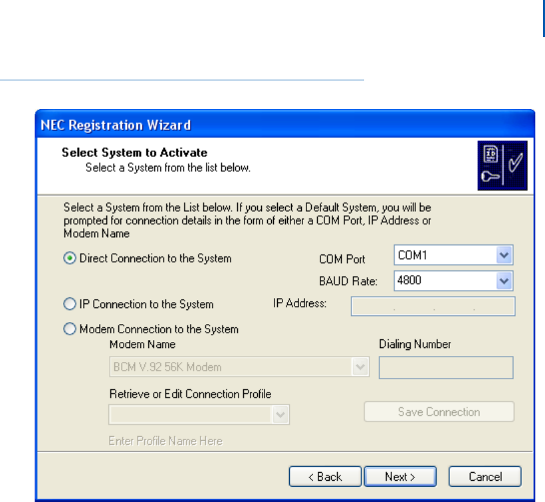Open the COM Port dropdown arrow
This screenshot has height=502, width=545.
[504, 255]
